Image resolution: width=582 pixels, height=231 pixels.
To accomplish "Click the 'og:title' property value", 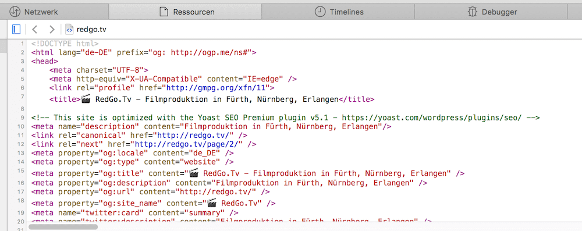I will 121,173.
